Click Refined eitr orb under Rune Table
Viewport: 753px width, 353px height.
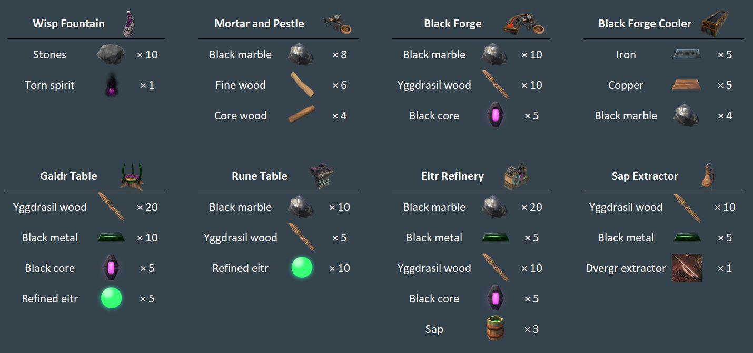point(302,268)
